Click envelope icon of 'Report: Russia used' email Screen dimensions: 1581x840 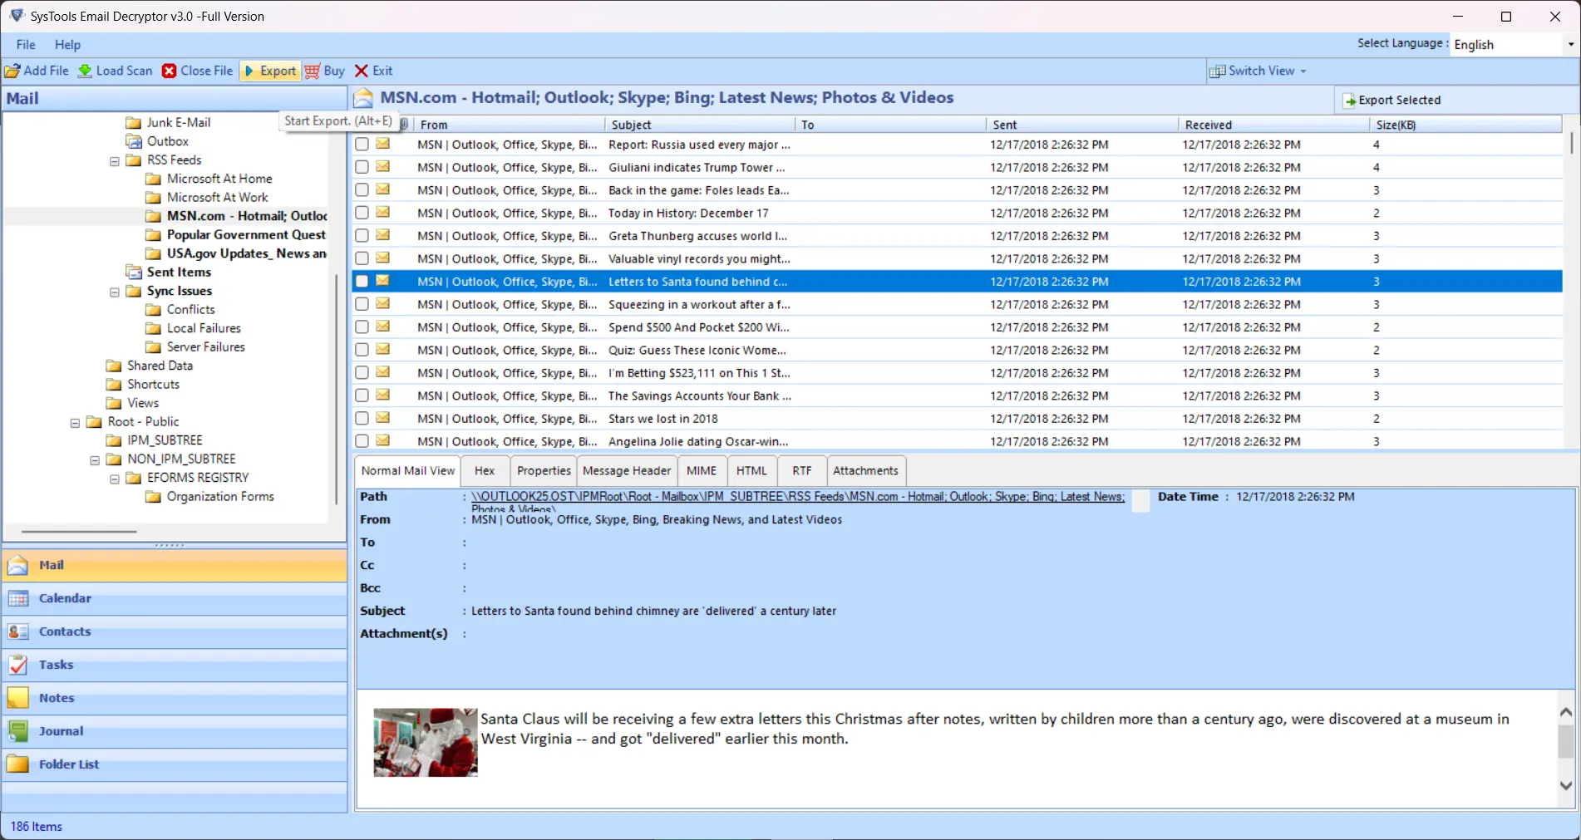coord(382,144)
